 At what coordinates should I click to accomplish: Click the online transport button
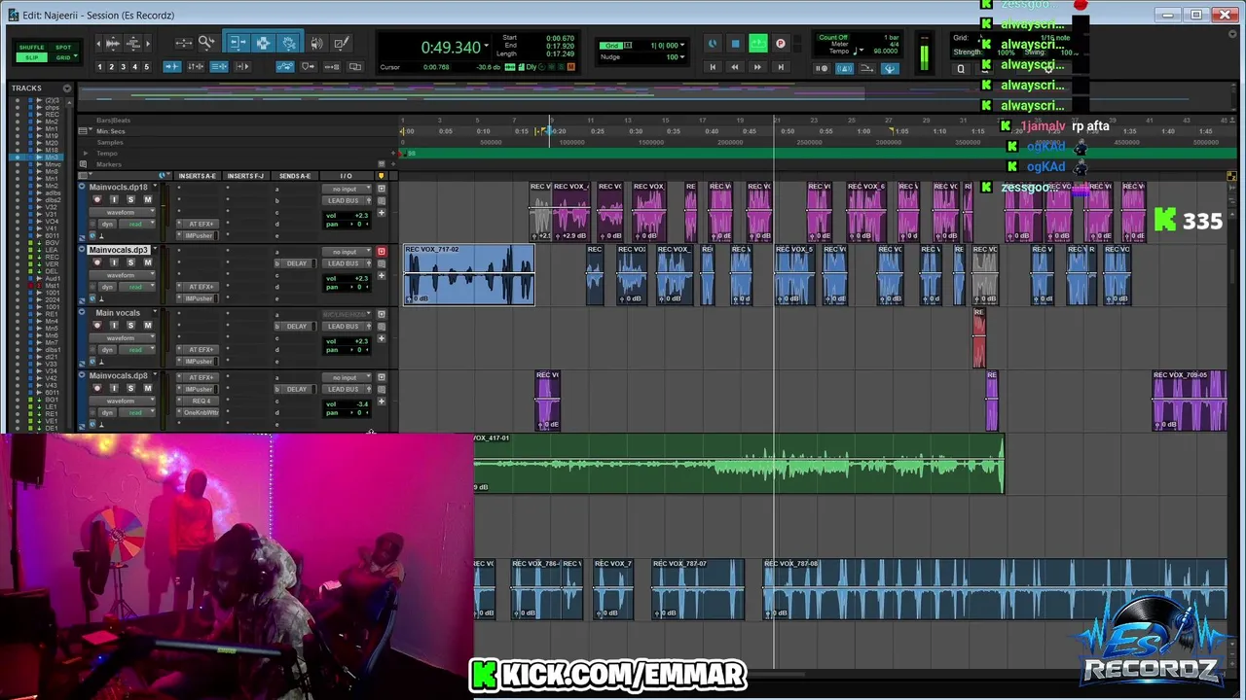coord(713,44)
